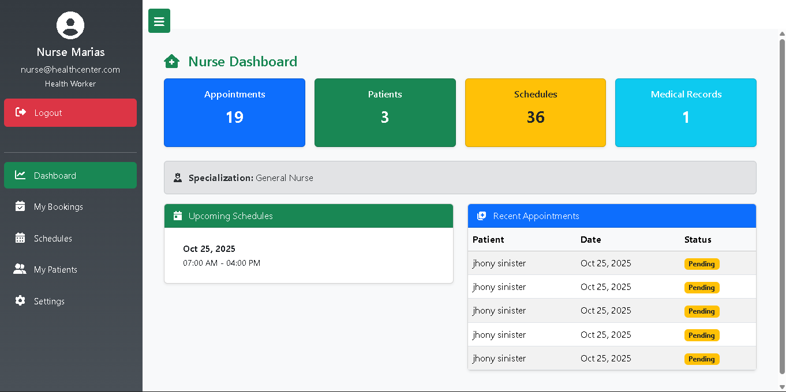The height and width of the screenshot is (392, 786).
Task: Click the My Bookings calendar-check icon
Action: pyautogui.click(x=20, y=206)
